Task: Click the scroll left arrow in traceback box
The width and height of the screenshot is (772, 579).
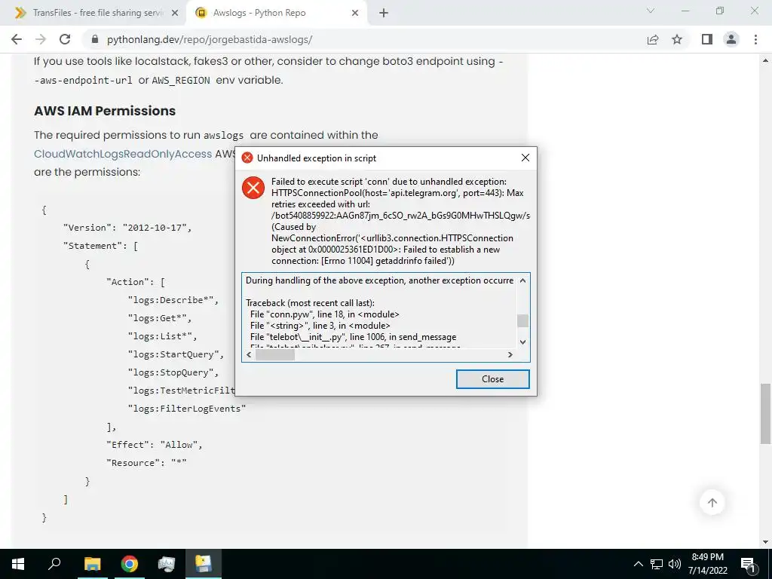Action: (x=249, y=354)
